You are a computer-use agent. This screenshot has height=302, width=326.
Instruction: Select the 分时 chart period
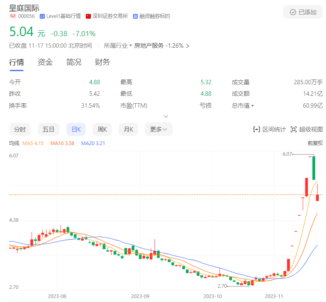tap(20, 129)
